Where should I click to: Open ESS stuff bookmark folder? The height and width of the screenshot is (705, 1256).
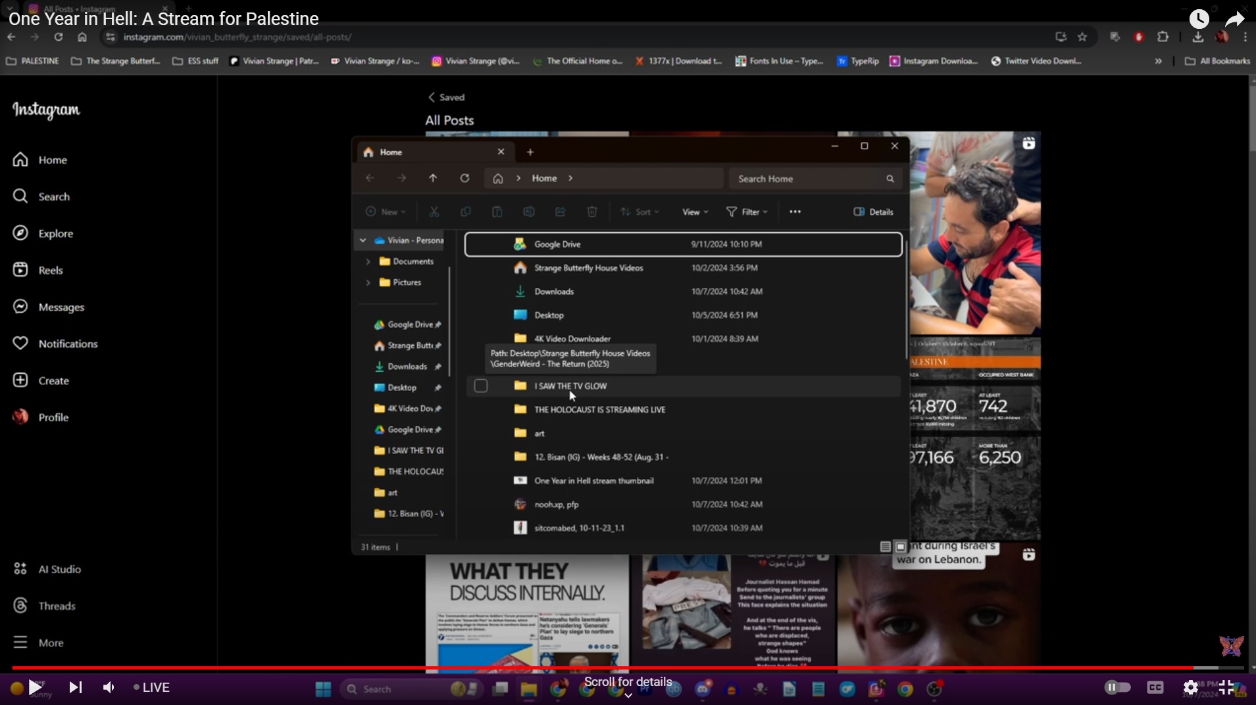click(195, 61)
